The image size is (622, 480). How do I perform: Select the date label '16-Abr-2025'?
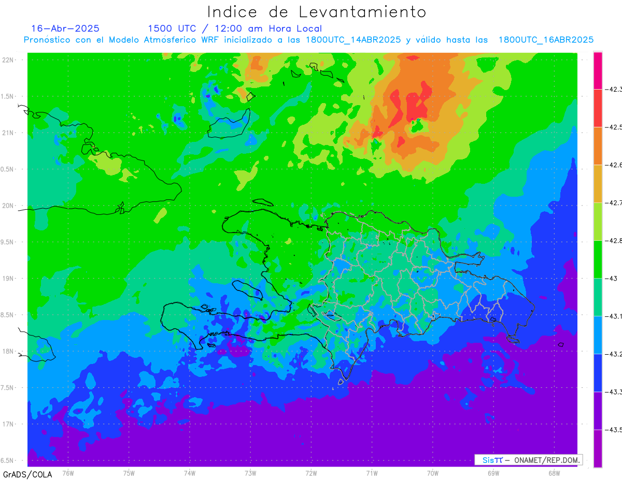[x=65, y=28]
